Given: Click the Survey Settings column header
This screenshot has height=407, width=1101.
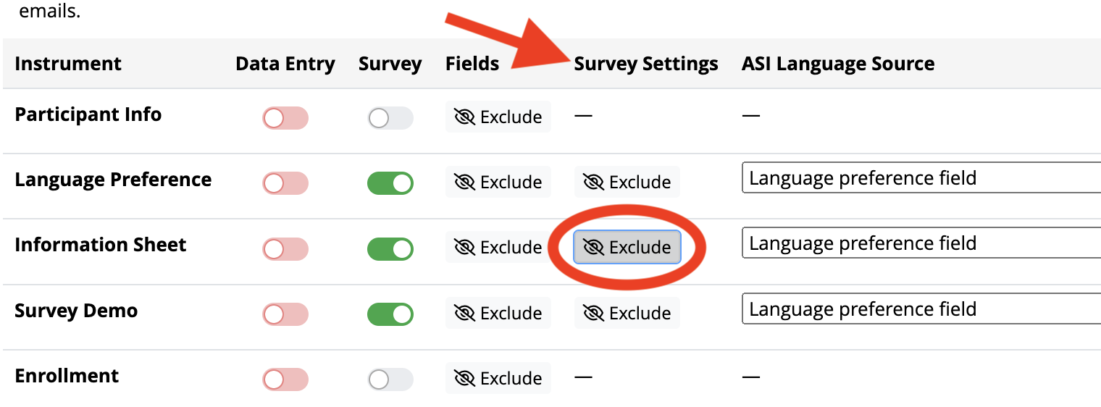Looking at the screenshot, I should [x=646, y=64].
